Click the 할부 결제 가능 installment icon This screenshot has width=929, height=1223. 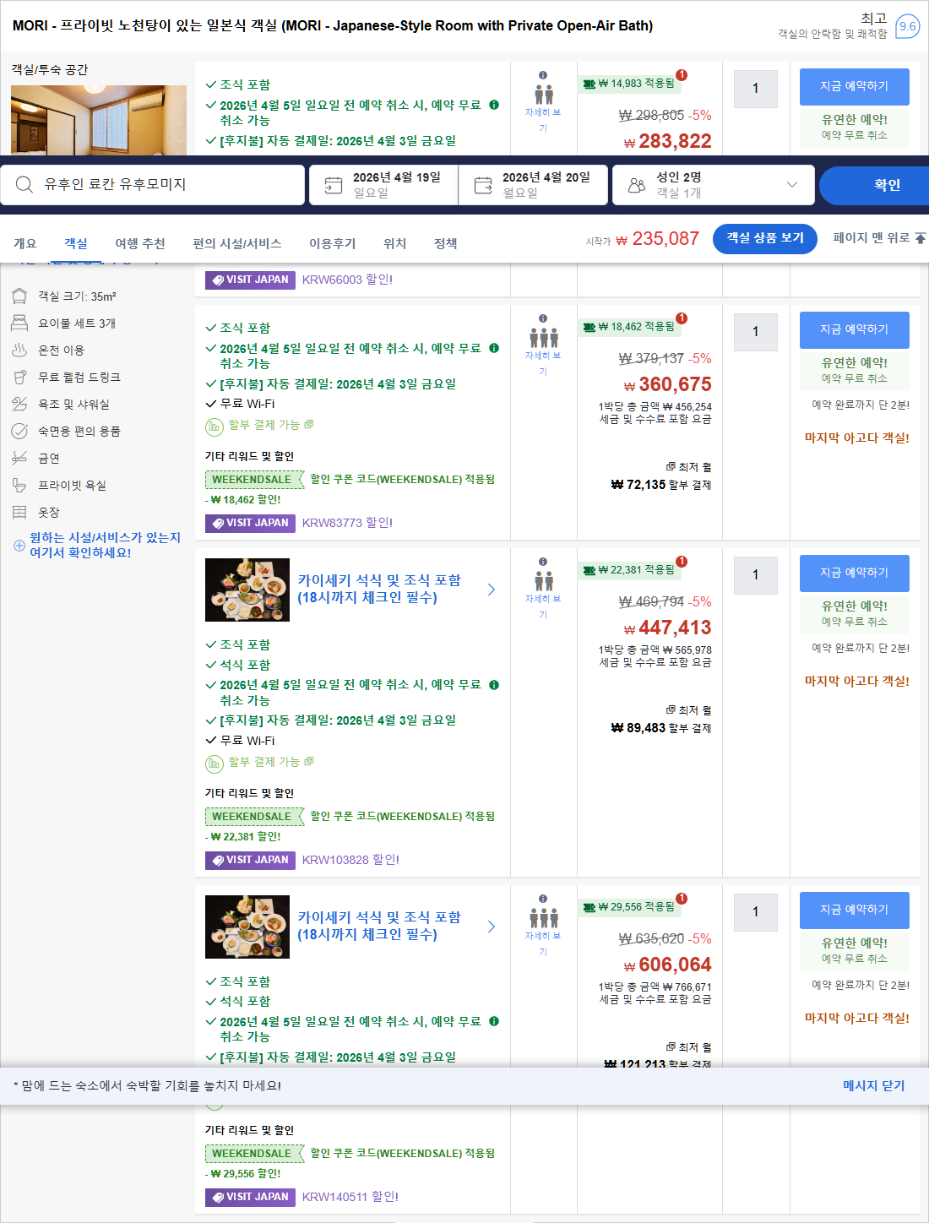215,425
